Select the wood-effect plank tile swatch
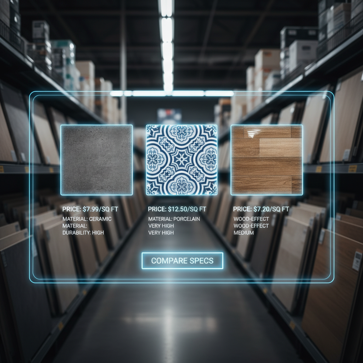 (267, 160)
